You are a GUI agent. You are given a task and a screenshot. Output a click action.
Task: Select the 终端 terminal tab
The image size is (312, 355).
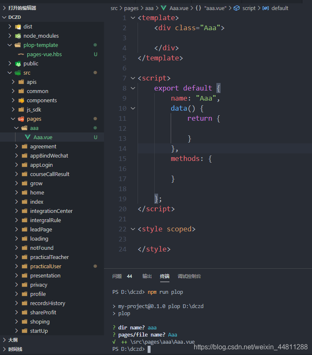[x=165, y=276]
